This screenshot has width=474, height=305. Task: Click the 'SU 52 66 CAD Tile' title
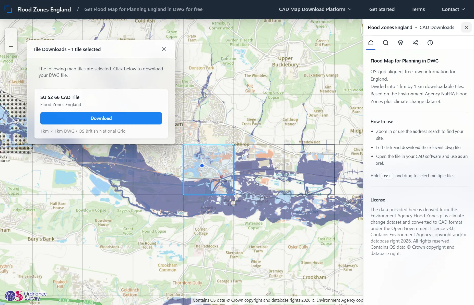(x=60, y=97)
